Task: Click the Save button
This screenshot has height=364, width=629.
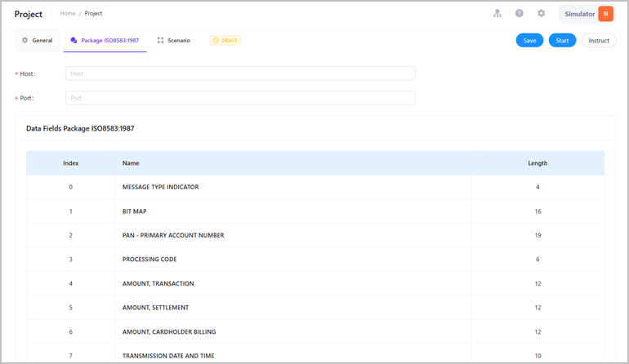Action: (529, 41)
